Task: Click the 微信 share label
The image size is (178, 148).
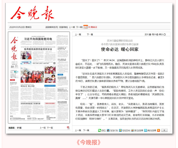Action: tap(104, 130)
